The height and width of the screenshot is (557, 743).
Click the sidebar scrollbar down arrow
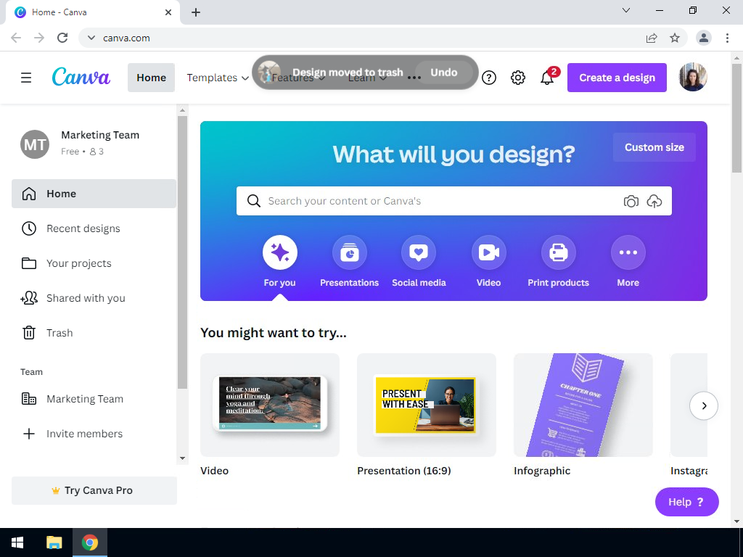click(x=182, y=458)
